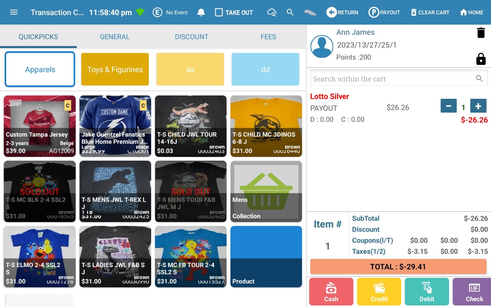Clear the cart
Image resolution: width=491 pixels, height=307 pixels.
(x=430, y=12)
